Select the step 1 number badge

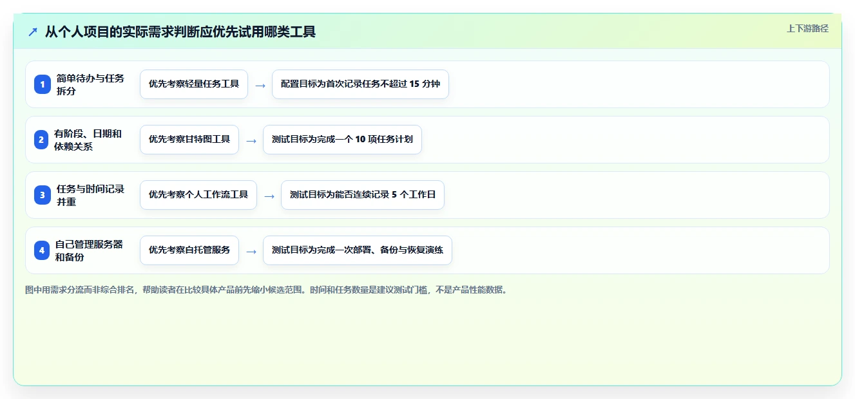tap(43, 84)
